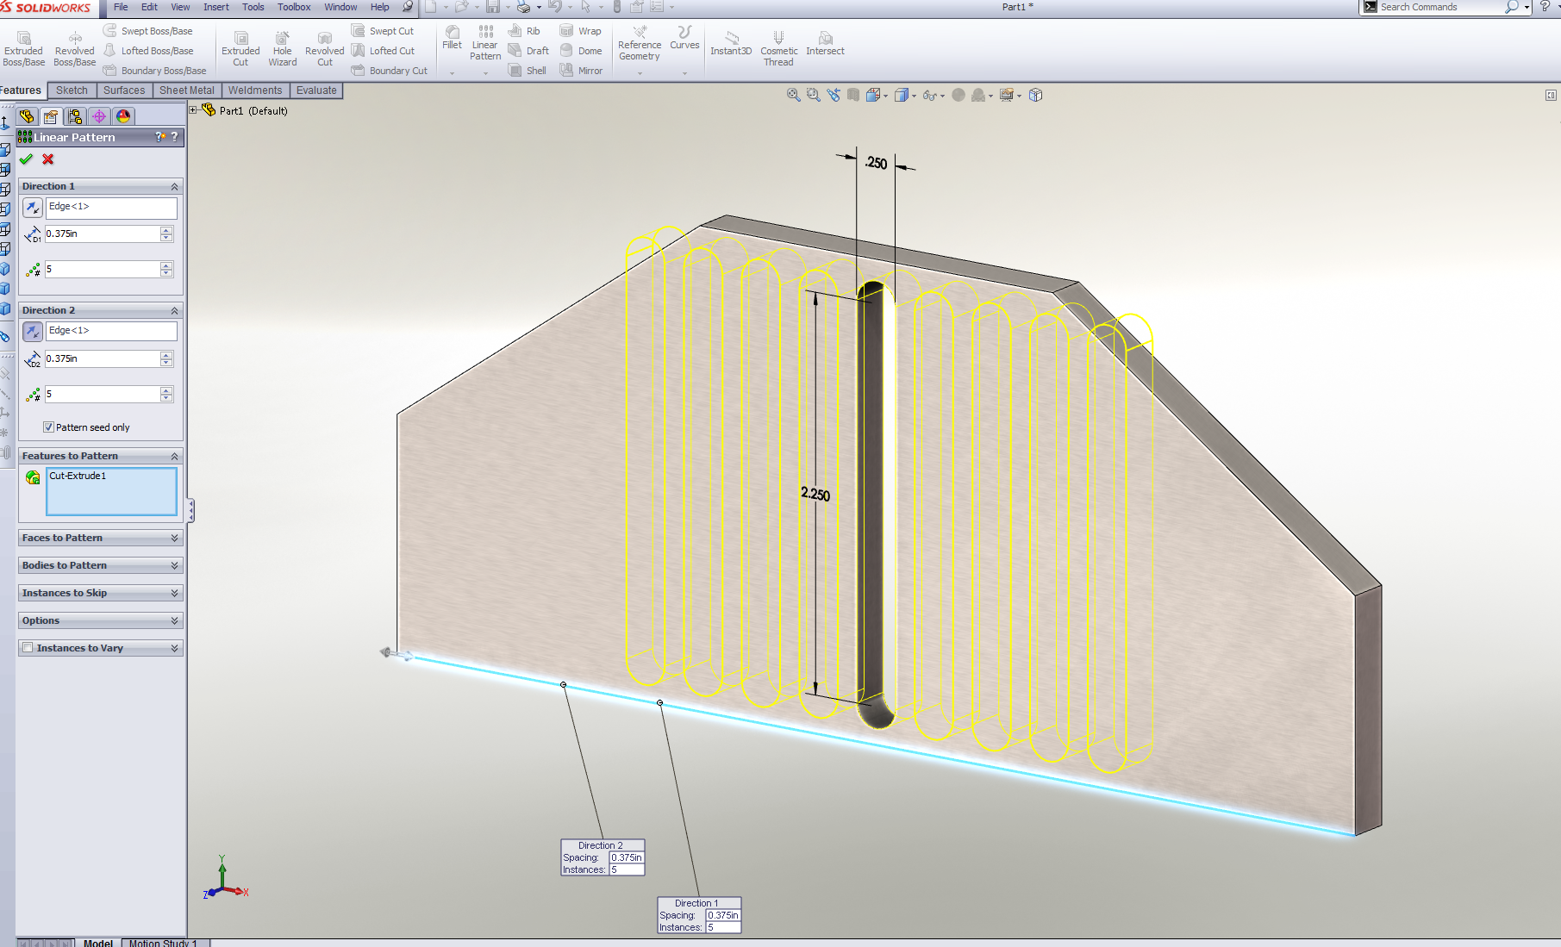
Task: Click the Instant3D icon
Action: point(731,43)
